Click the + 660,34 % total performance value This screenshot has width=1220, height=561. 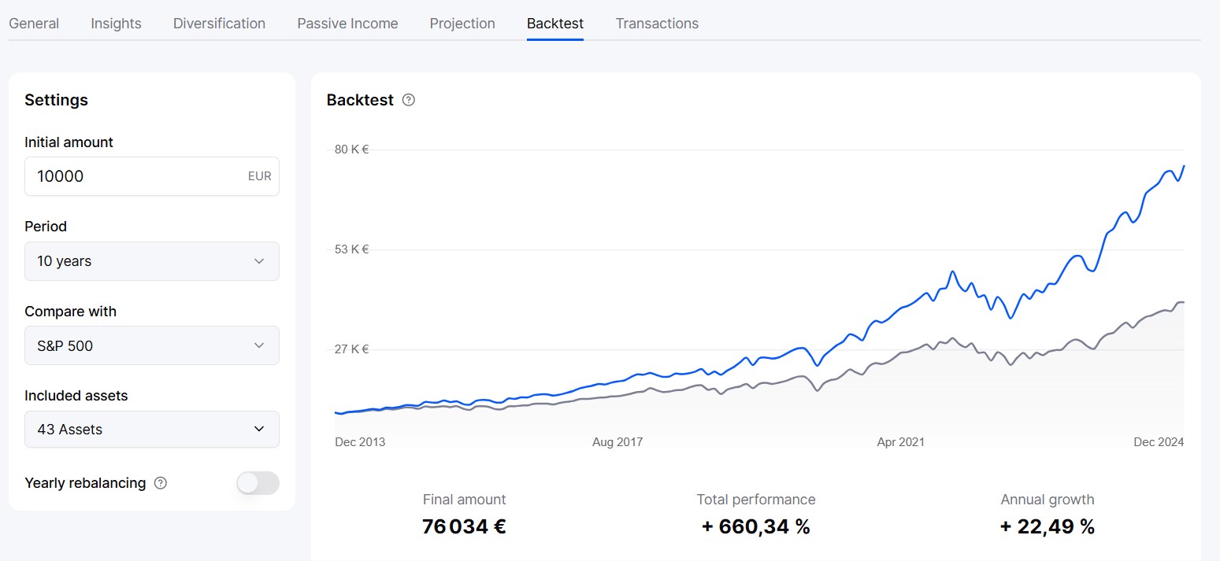(x=756, y=526)
